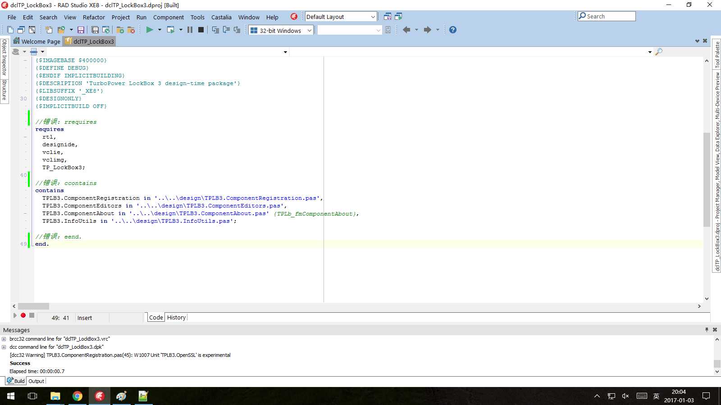Click the Run Until Return icon
This screenshot has width=721, height=405.
237,30
